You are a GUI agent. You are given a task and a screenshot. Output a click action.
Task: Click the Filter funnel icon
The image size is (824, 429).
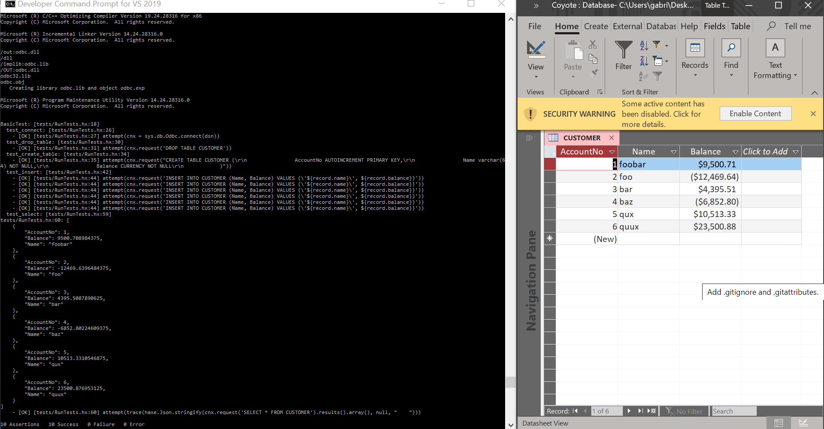[x=624, y=49]
